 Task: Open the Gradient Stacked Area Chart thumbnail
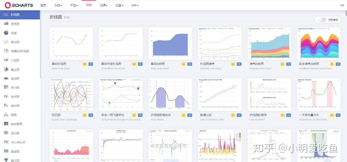pyautogui.click(x=319, y=43)
